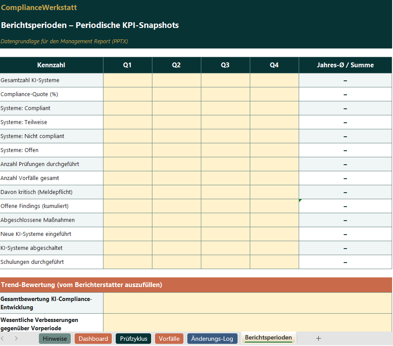Image resolution: width=393 pixels, height=346 pixels.
Task: Click the right sheet navigation arrow
Action: (16, 338)
